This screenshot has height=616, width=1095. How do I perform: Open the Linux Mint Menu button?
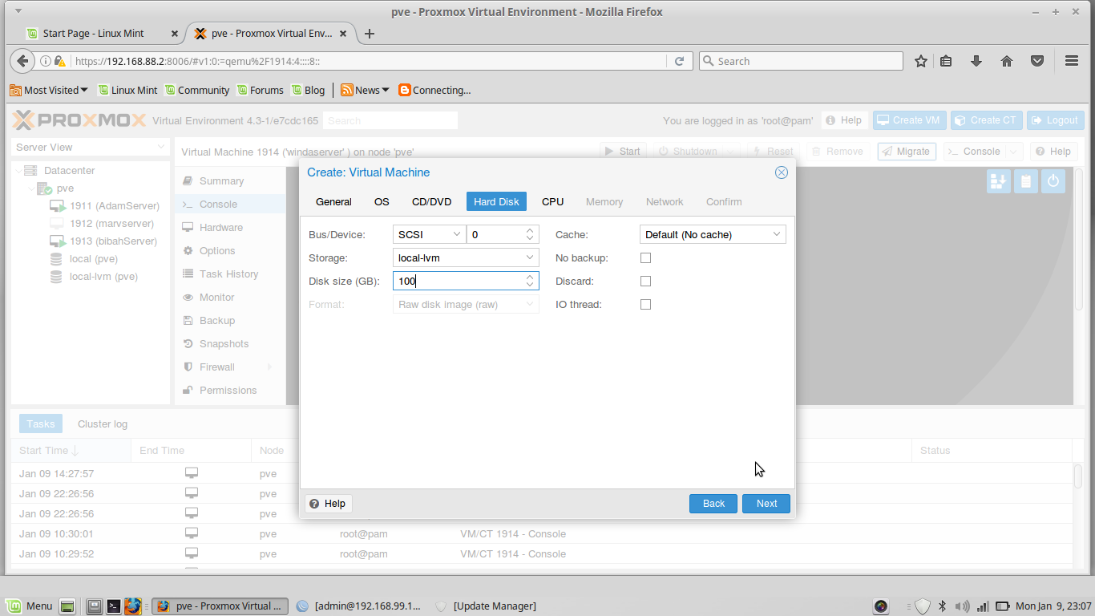pos(29,606)
